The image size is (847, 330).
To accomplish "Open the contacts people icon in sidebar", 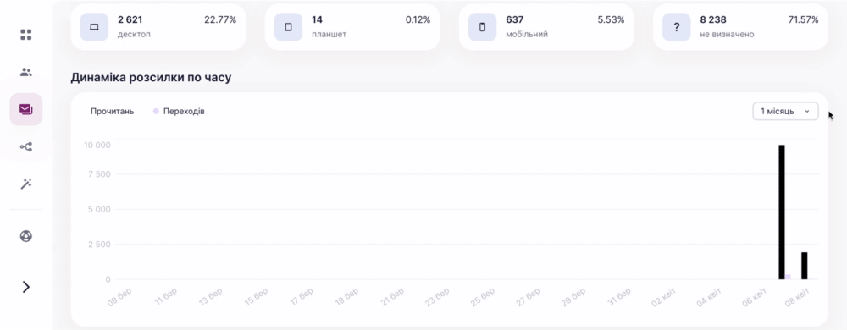I will point(26,72).
